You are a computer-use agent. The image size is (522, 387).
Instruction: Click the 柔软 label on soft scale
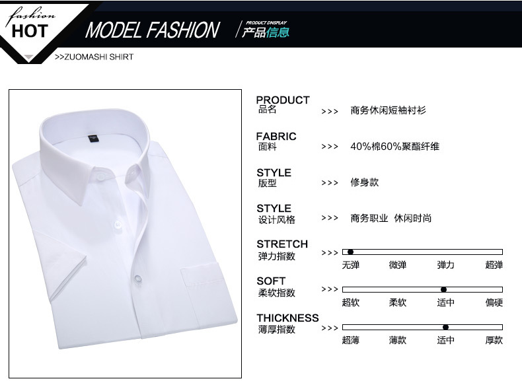tap(398, 302)
